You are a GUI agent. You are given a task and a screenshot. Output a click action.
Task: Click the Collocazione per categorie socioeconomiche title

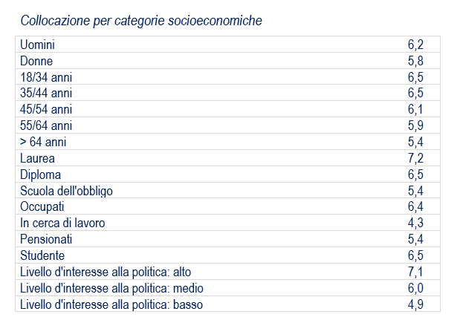(141, 21)
